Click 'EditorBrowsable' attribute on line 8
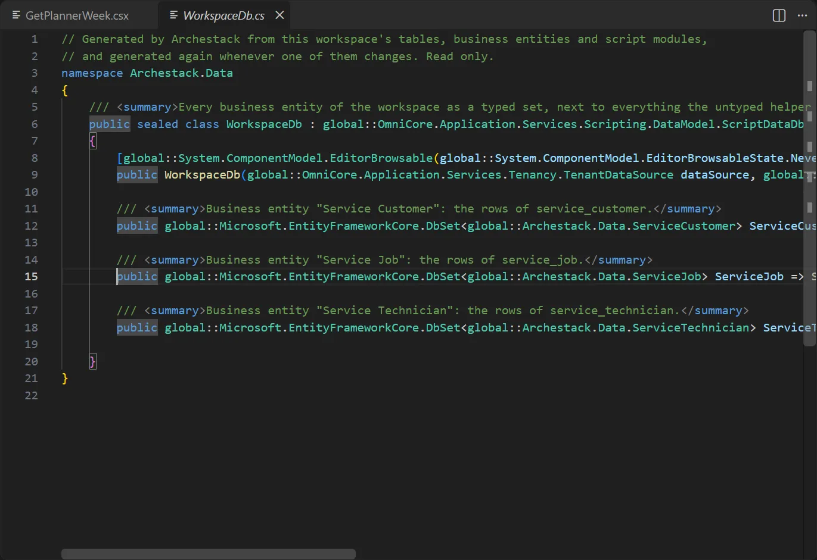The width and height of the screenshot is (817, 560). 381,158
